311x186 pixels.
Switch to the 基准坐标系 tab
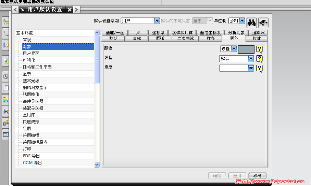210,33
